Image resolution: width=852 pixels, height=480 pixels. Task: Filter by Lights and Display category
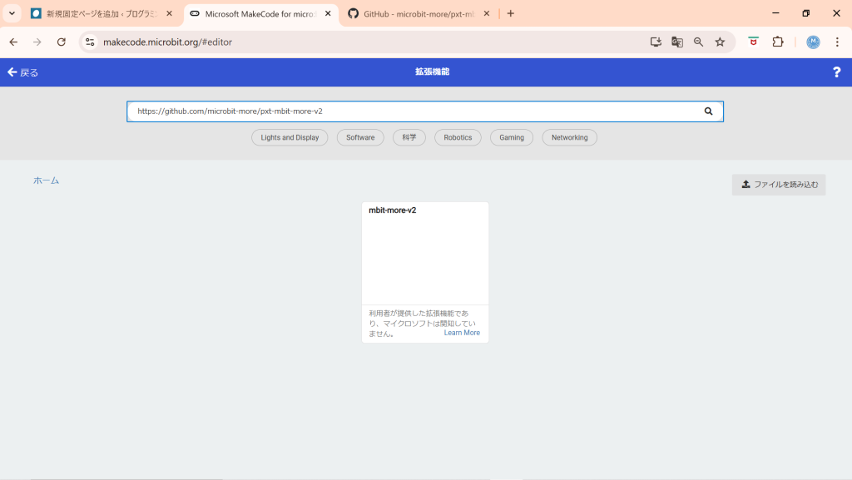290,138
